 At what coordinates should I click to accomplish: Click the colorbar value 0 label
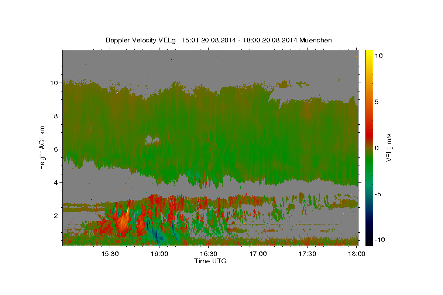pos(377,148)
